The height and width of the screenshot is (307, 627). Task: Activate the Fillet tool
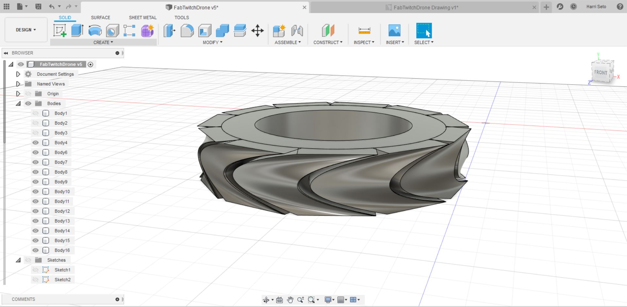point(187,31)
